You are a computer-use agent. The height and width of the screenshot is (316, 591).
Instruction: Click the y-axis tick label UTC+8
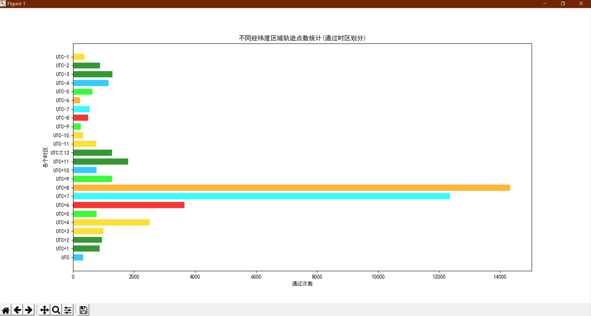point(63,188)
